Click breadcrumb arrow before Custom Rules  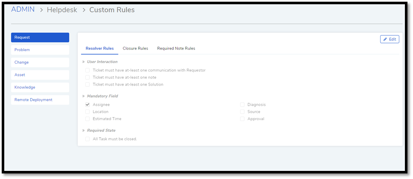pos(84,10)
